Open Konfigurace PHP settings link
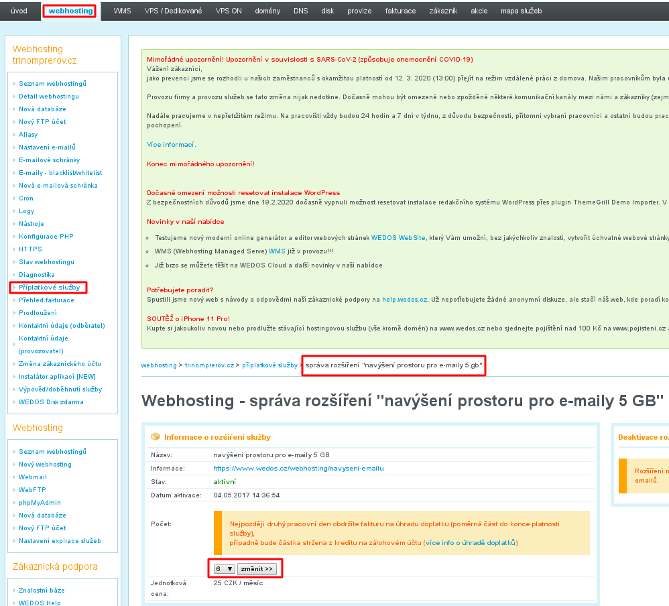The image size is (669, 606). click(46, 236)
